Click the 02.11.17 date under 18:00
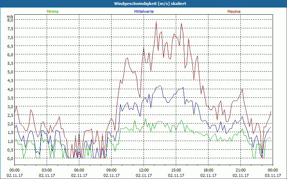 click(x=208, y=175)
